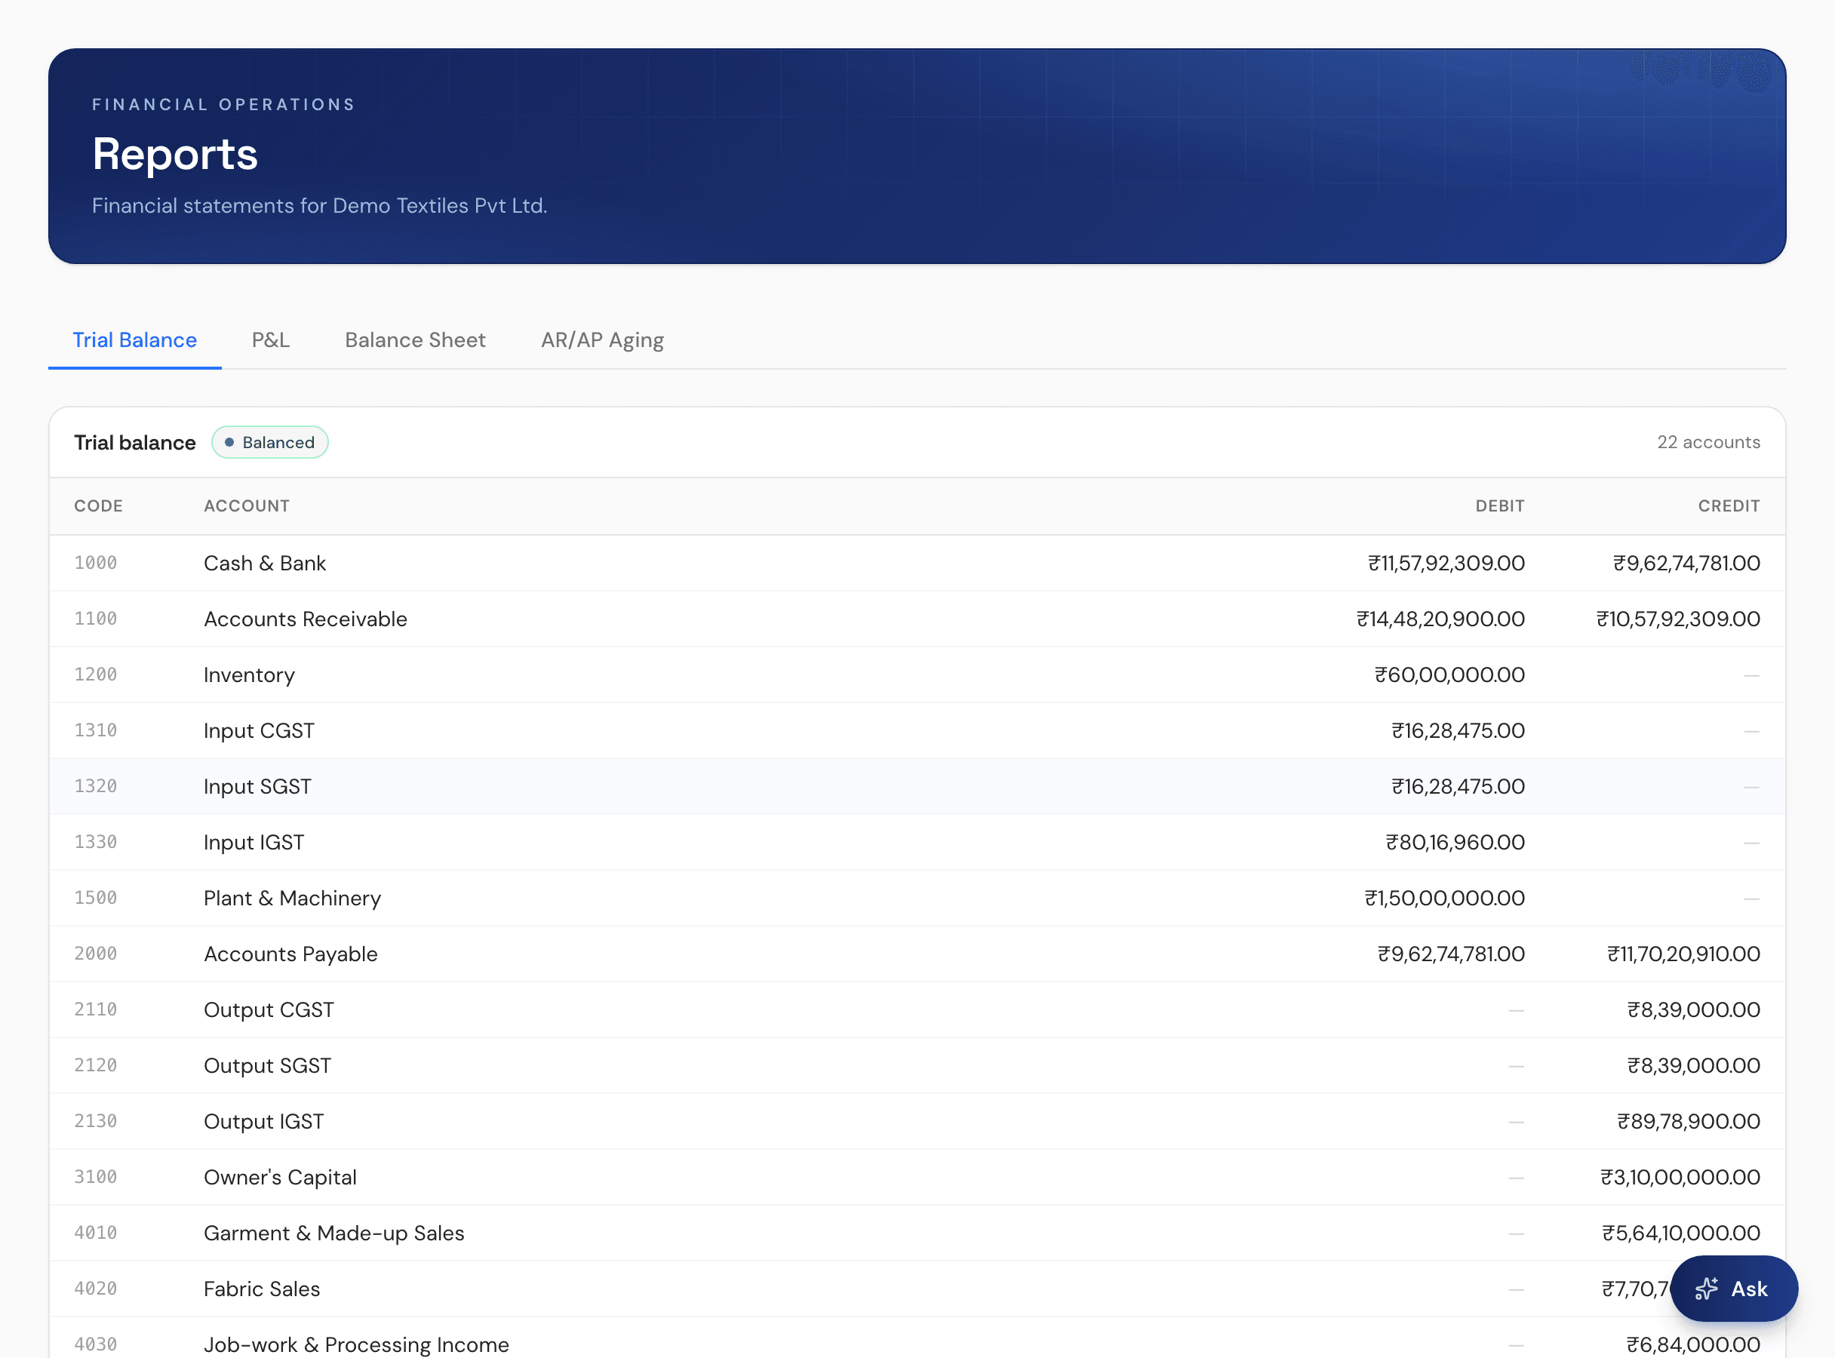
Task: Click Owner's Capital credit ₹3,10,00,000.00
Action: (x=1680, y=1178)
